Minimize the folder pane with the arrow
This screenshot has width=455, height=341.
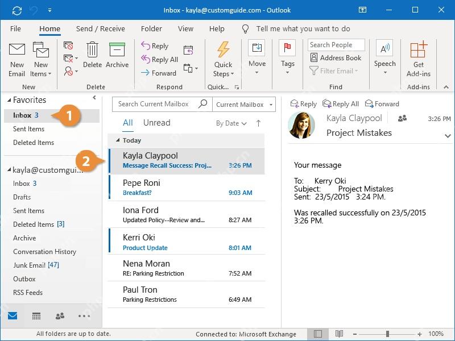pos(94,98)
